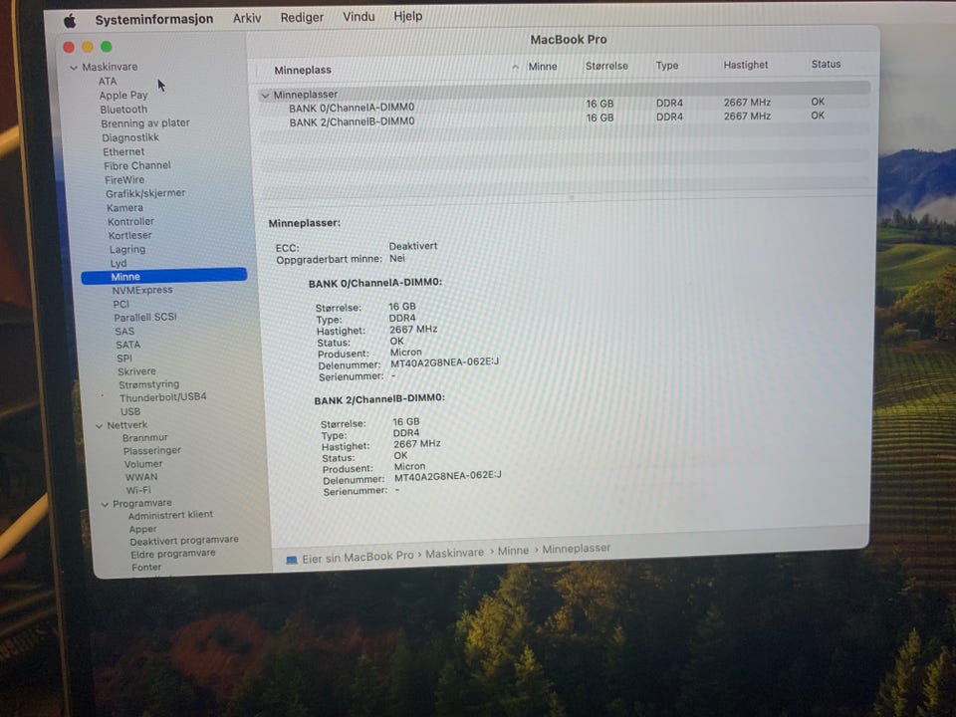Select Apple Pay in sidebar
The image size is (956, 717).
coord(123,96)
